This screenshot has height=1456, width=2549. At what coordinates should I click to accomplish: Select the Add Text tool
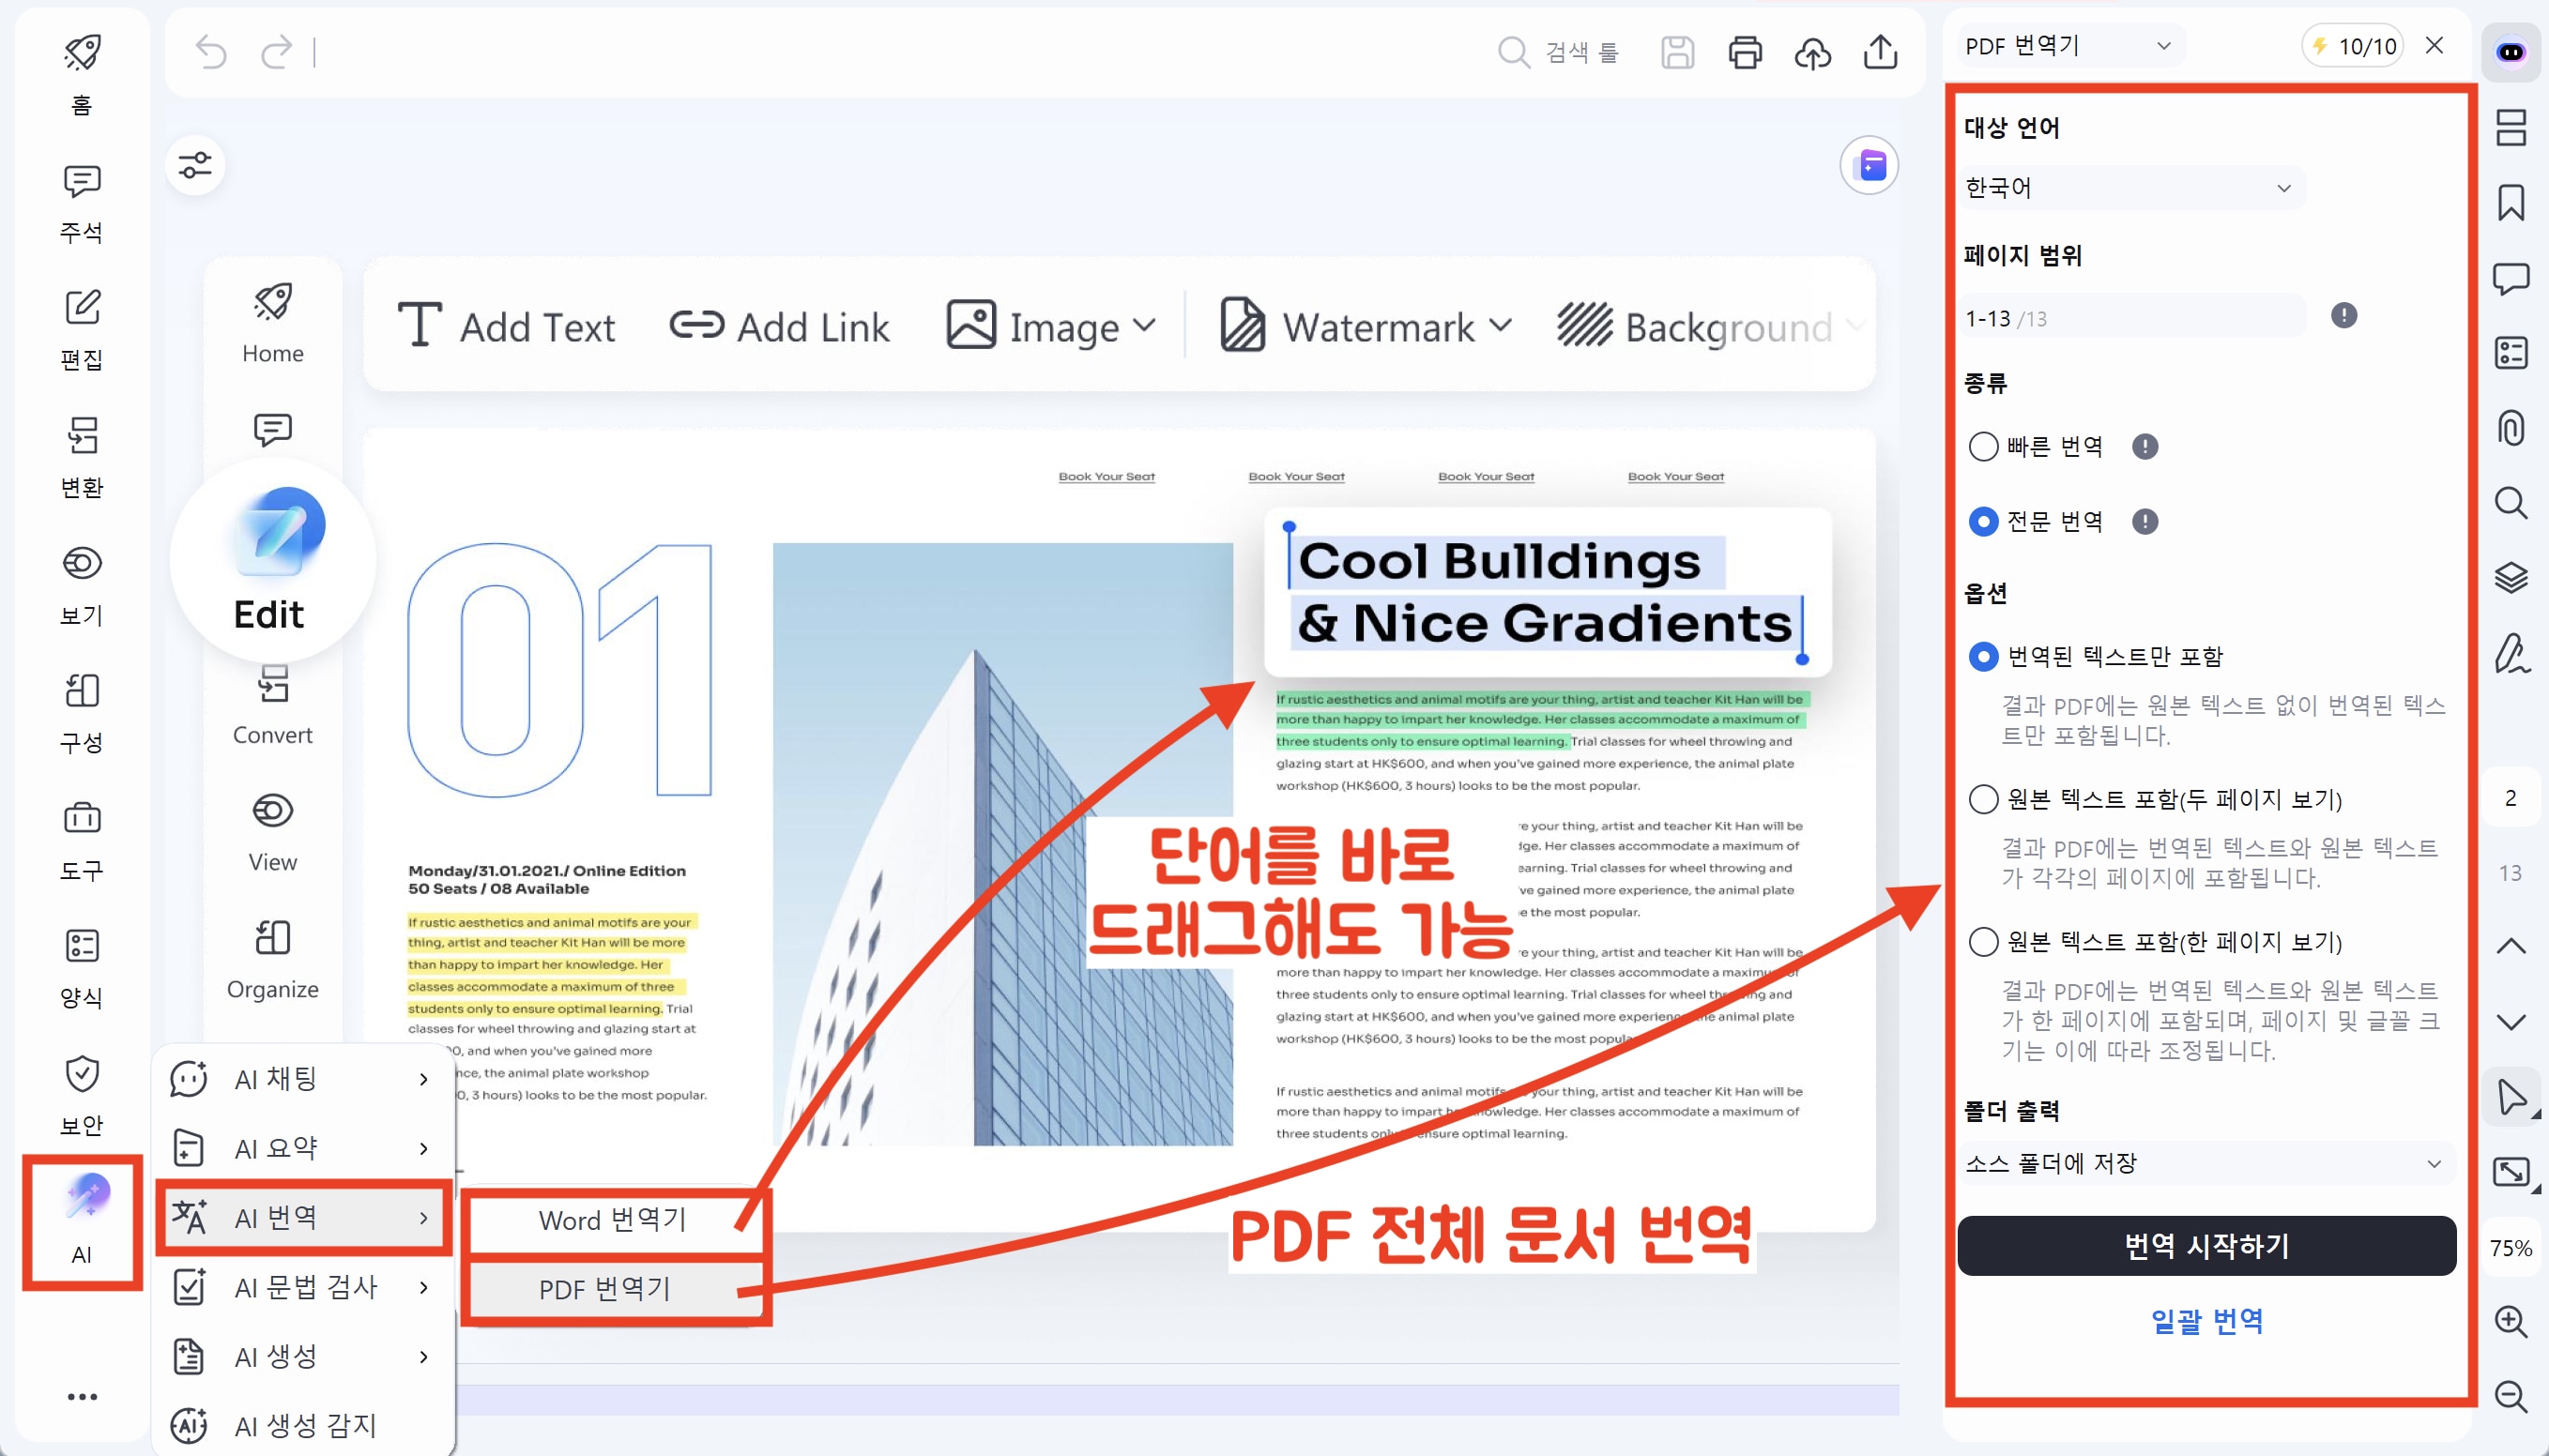507,325
